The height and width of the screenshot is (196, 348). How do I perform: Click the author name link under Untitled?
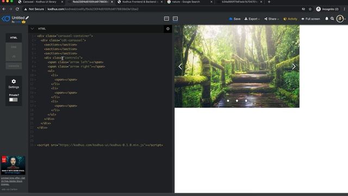[18, 22]
